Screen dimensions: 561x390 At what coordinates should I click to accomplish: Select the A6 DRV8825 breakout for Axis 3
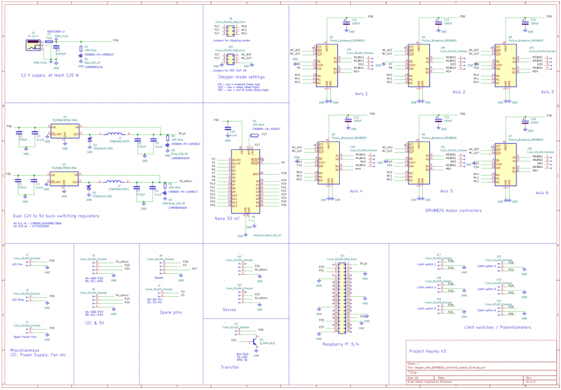(x=505, y=65)
